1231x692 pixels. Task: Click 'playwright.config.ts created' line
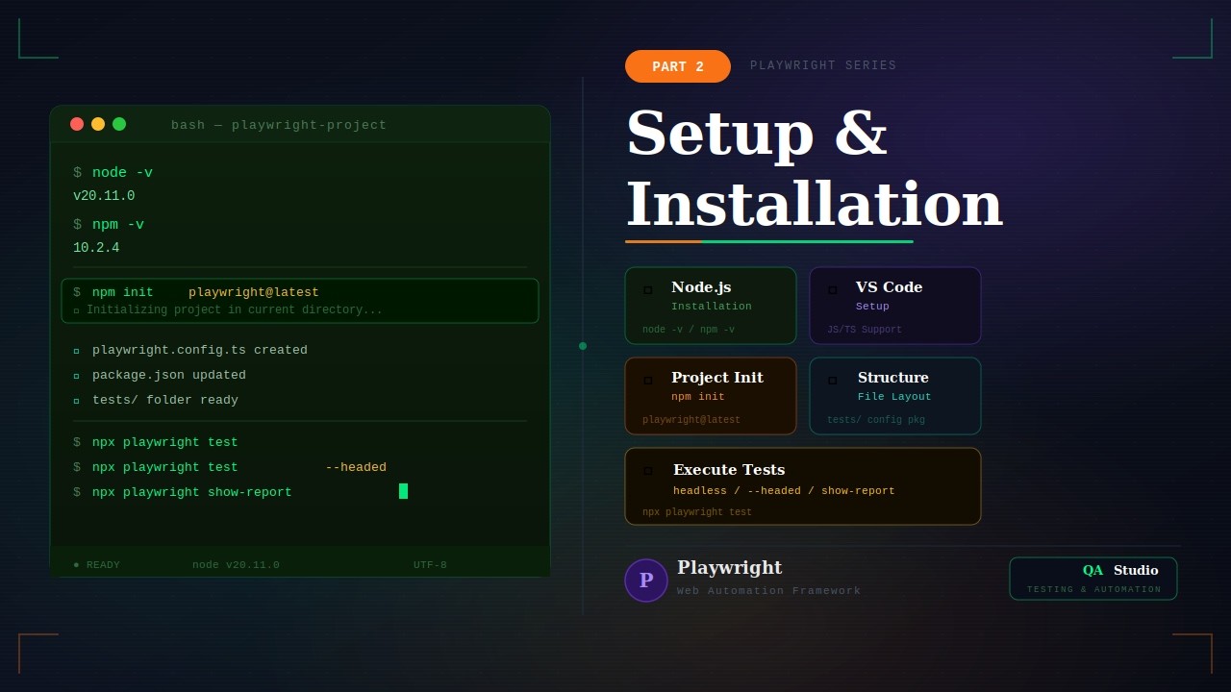(200, 350)
